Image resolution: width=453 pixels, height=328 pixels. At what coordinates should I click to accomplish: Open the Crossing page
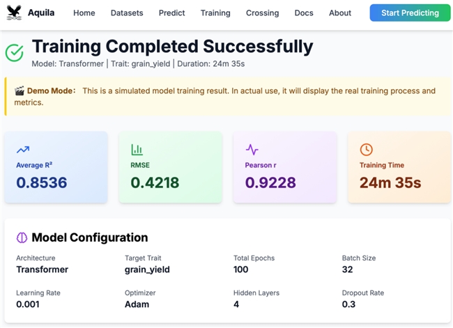[x=262, y=13]
